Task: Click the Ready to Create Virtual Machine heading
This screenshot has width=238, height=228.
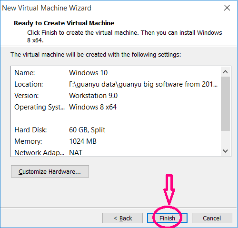Action: click(x=64, y=23)
